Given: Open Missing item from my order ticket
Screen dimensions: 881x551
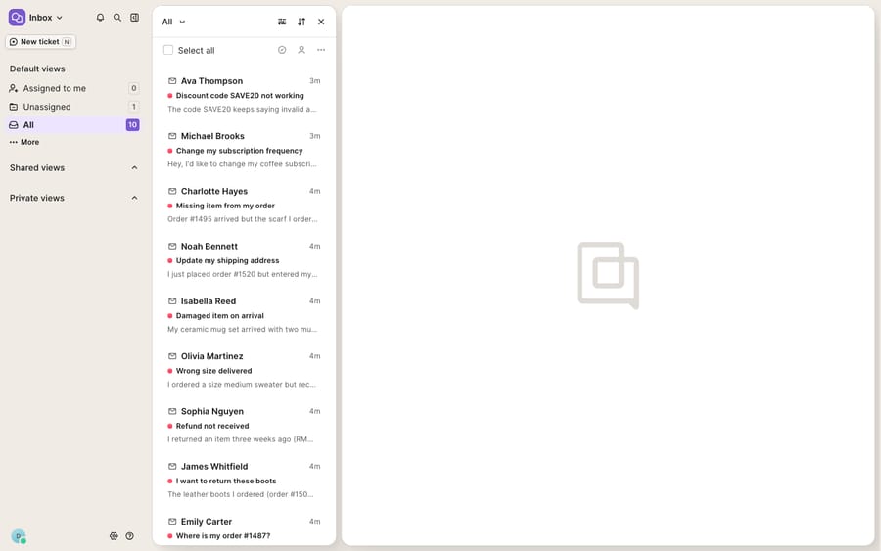Looking at the screenshot, I should coord(244,205).
